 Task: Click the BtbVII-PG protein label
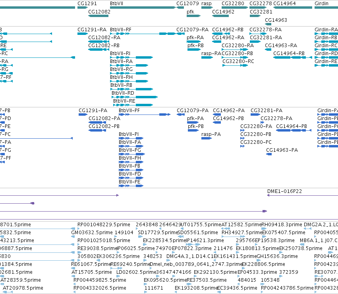click(130, 150)
